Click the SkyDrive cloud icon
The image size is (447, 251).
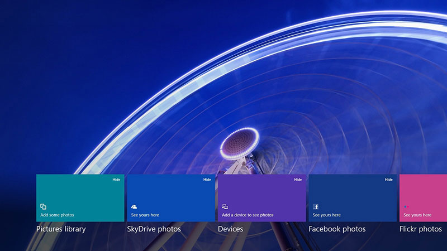pyautogui.click(x=134, y=207)
